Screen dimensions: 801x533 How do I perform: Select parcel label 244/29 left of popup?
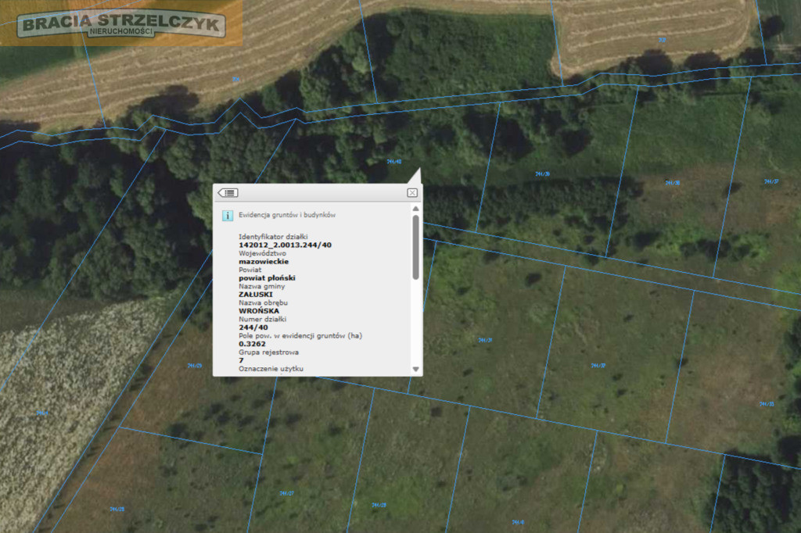pyautogui.click(x=195, y=366)
